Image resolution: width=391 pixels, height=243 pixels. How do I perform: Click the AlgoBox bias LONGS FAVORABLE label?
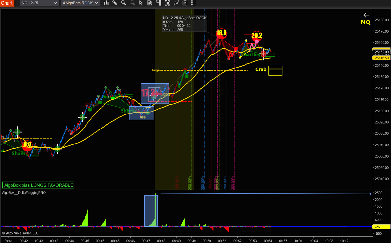click(38, 185)
